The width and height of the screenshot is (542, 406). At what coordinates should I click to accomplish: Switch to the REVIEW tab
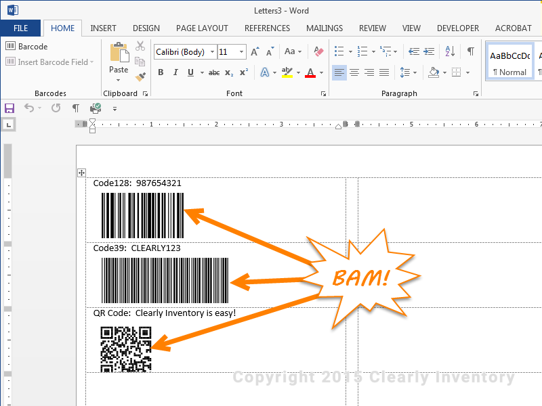pos(372,28)
